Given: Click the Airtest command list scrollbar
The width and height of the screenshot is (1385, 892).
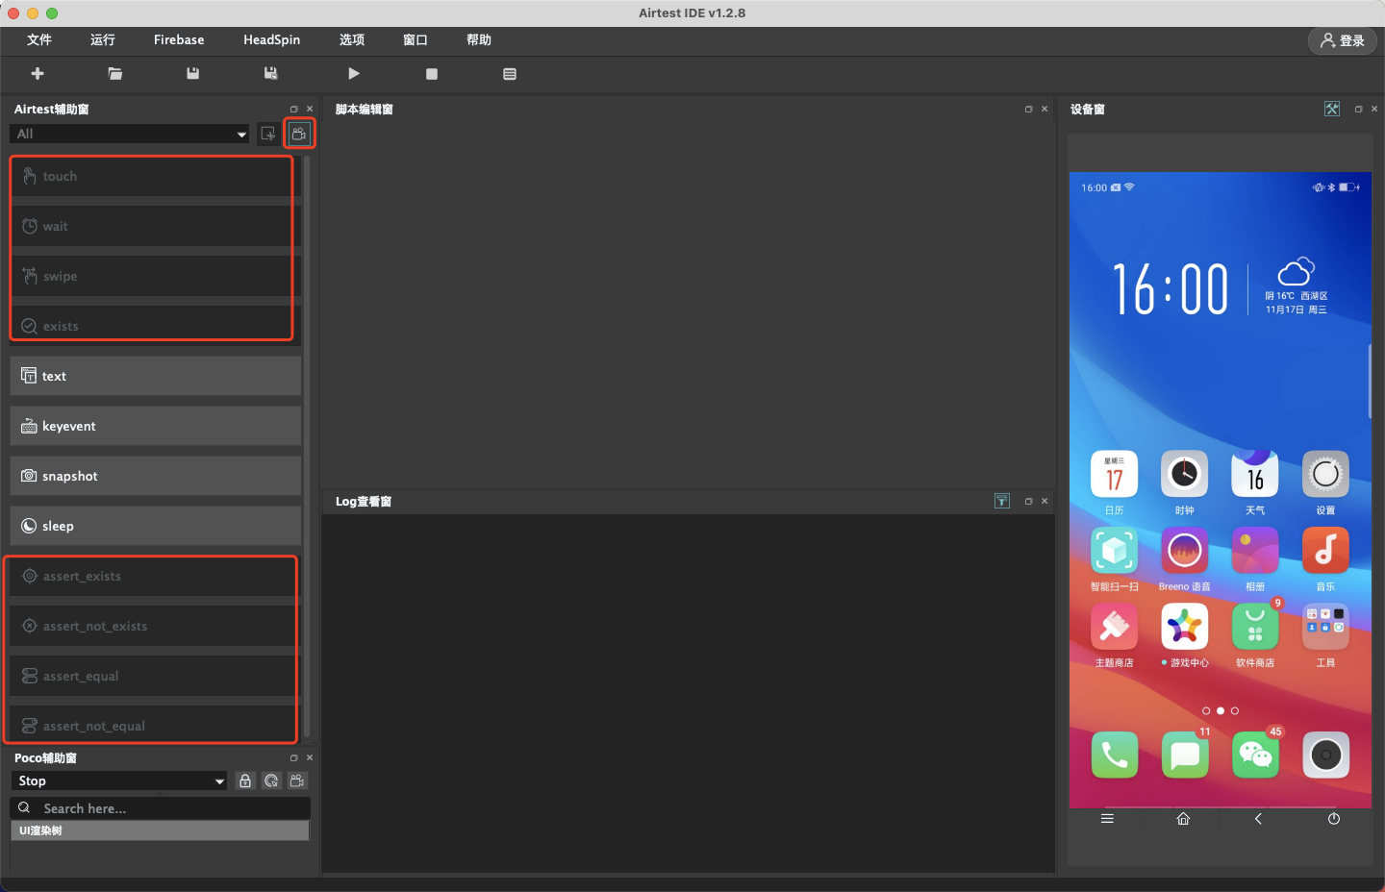Looking at the screenshot, I should 307,447.
